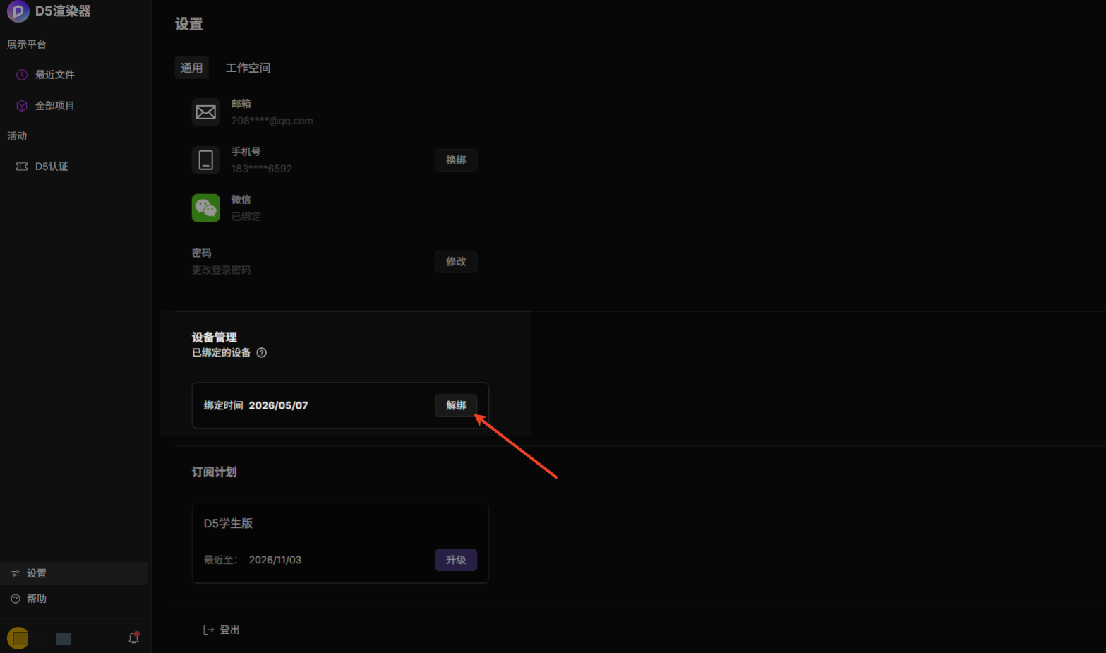
Task: Click the clock icon beside 最近文件
Action: (22, 75)
